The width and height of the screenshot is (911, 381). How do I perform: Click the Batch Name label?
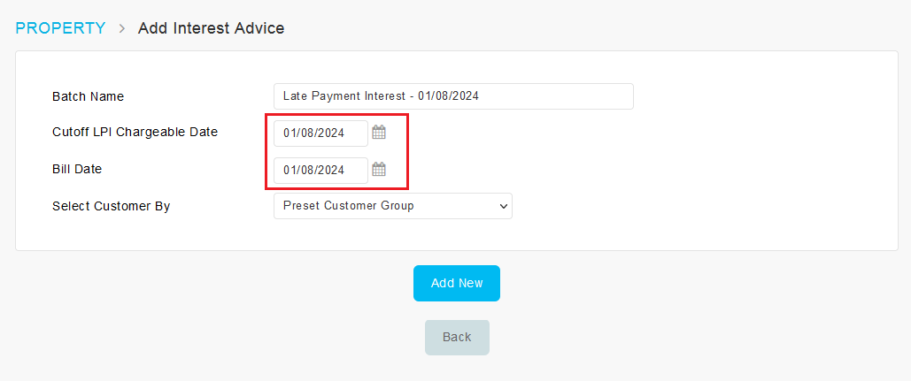[88, 96]
